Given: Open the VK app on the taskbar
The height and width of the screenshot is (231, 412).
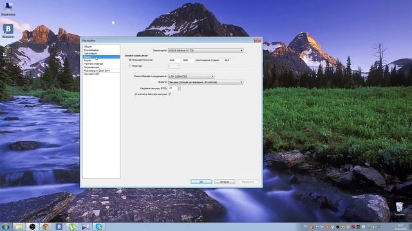Looking at the screenshot, I should [59, 227].
